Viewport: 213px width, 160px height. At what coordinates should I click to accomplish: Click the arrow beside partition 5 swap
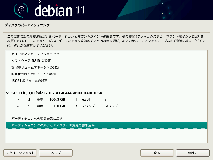coord(18,106)
